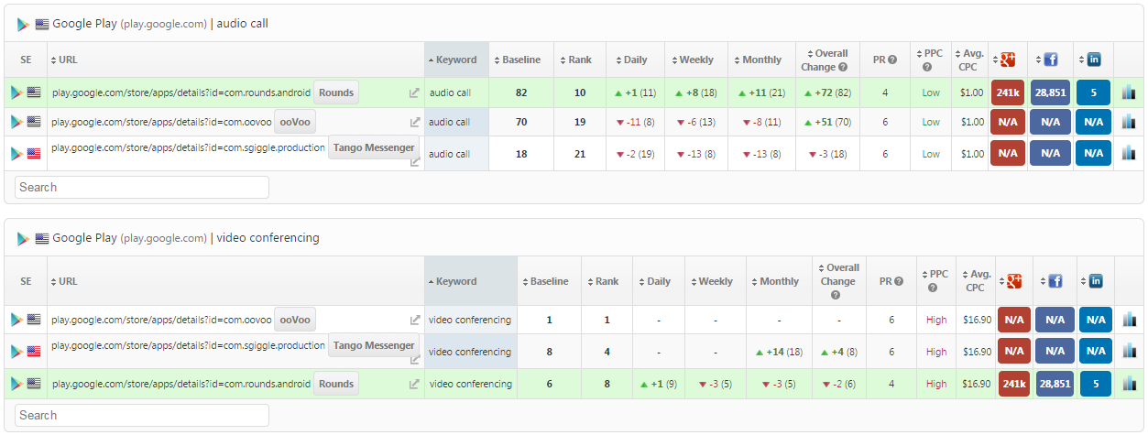Click help icon next to PR in audio call table
1148x435 pixels.
click(x=892, y=60)
